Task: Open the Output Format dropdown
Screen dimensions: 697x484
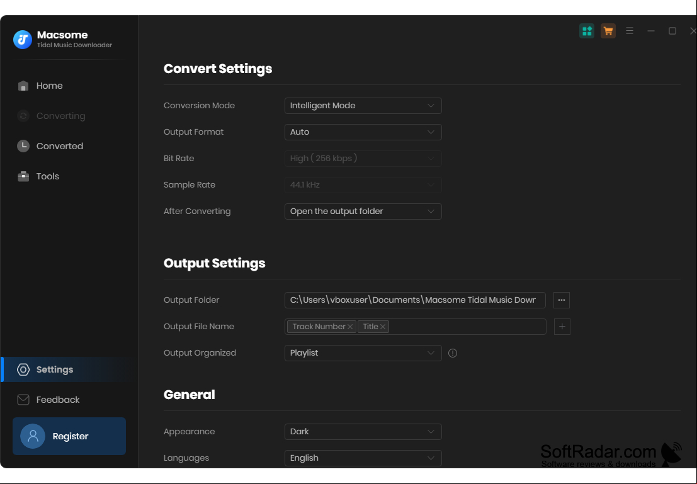Action: [x=363, y=132]
